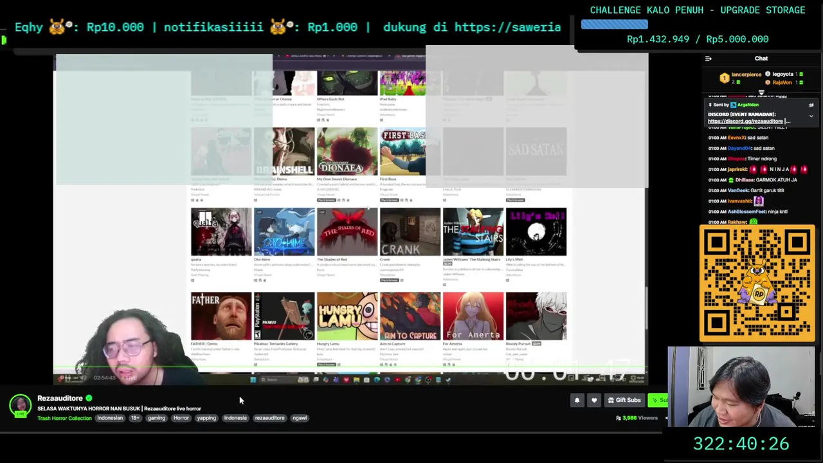The height and width of the screenshot is (463, 823).
Task: Select the yapping tag
Action: (206, 418)
